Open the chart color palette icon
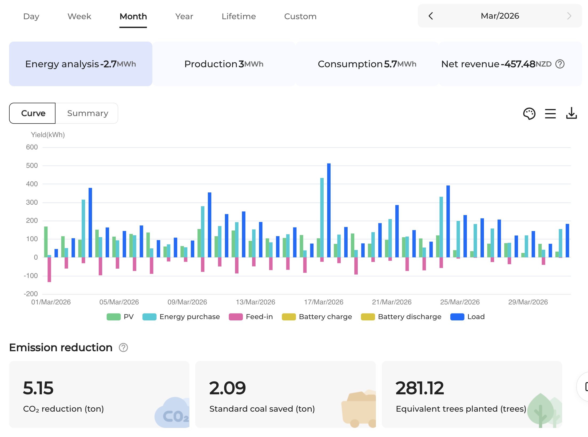Screen dimensions: 588x437 point(529,114)
